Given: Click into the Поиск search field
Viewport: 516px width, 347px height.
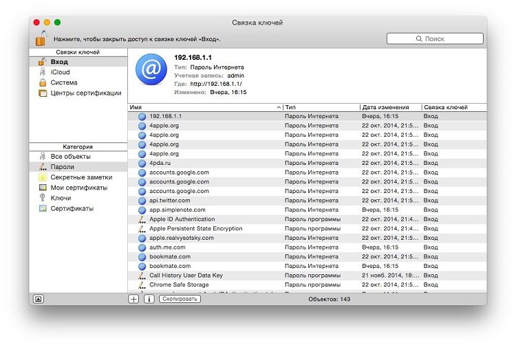Looking at the screenshot, I should click(x=433, y=38).
